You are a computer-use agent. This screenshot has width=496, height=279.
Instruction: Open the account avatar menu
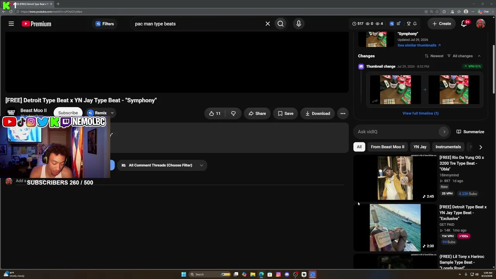click(480, 24)
